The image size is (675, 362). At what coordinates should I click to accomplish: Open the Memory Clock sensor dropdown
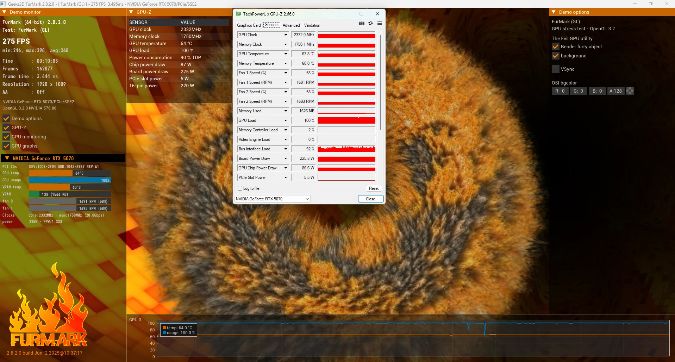[286, 44]
